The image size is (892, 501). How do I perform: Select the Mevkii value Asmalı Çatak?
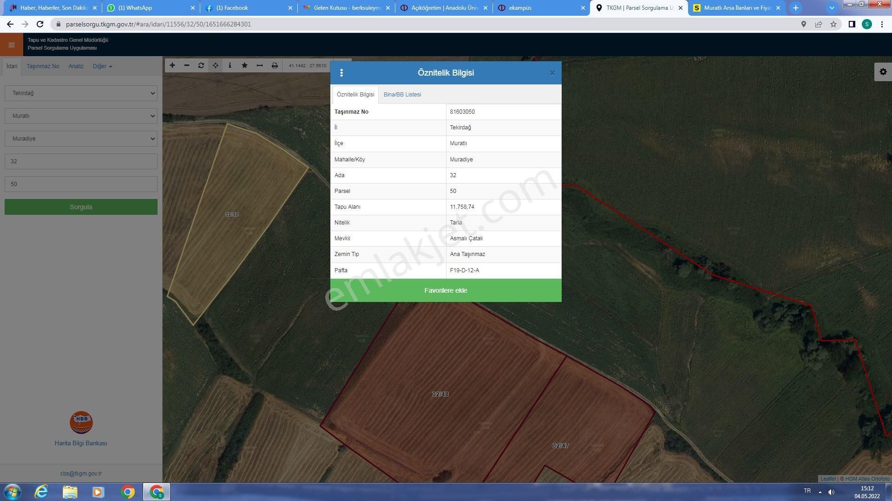tap(466, 238)
